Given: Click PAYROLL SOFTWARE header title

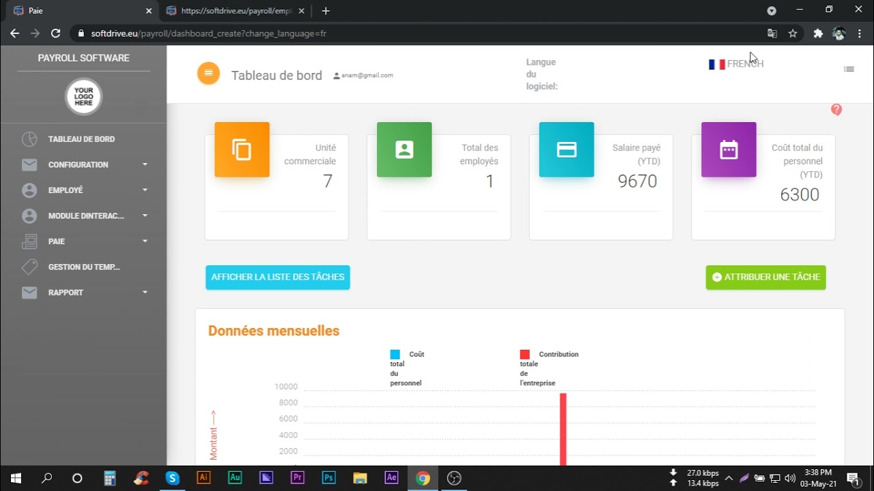Looking at the screenshot, I should tap(83, 58).
